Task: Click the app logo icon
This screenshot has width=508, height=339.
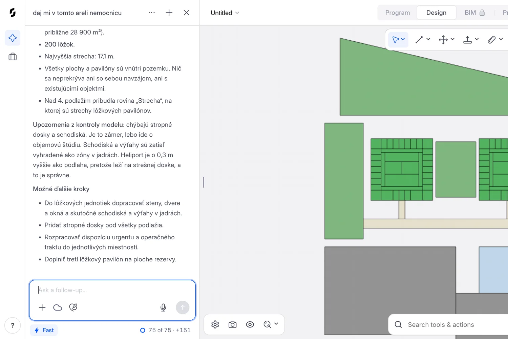Action: [x=13, y=13]
